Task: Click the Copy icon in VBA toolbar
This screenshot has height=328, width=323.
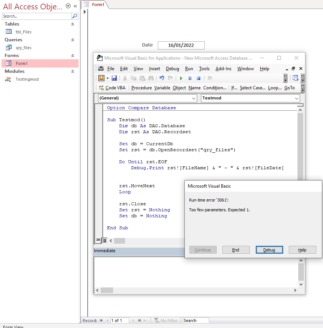Action: (x=133, y=78)
